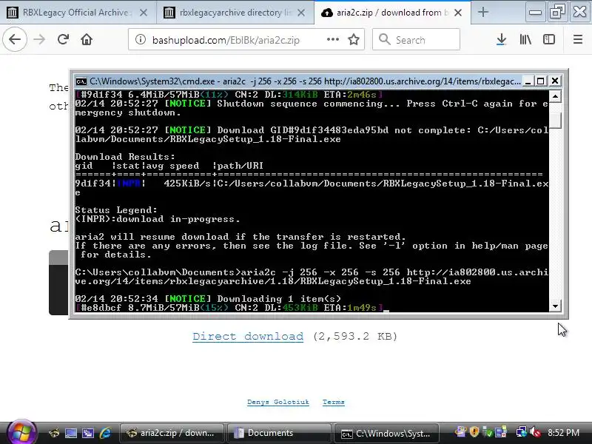Click the Show Desktop quick launch icon
Screen dimensions: 592x444
(70, 433)
